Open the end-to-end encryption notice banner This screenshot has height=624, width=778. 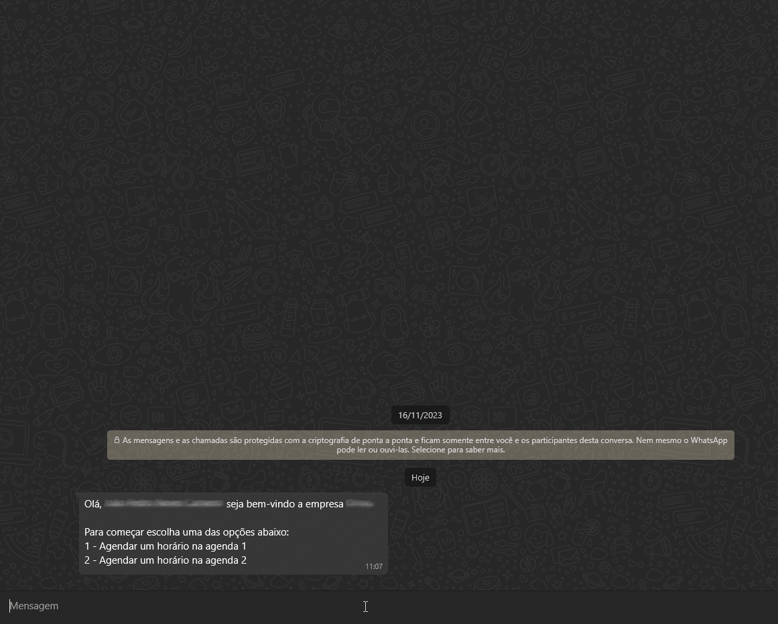tap(421, 445)
